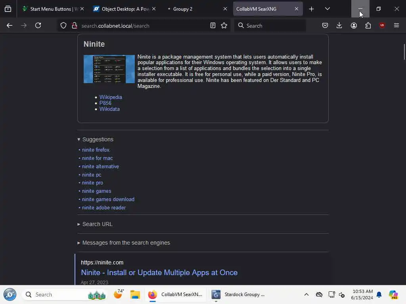Open the uBlock Origin extension icon

pyautogui.click(x=382, y=25)
